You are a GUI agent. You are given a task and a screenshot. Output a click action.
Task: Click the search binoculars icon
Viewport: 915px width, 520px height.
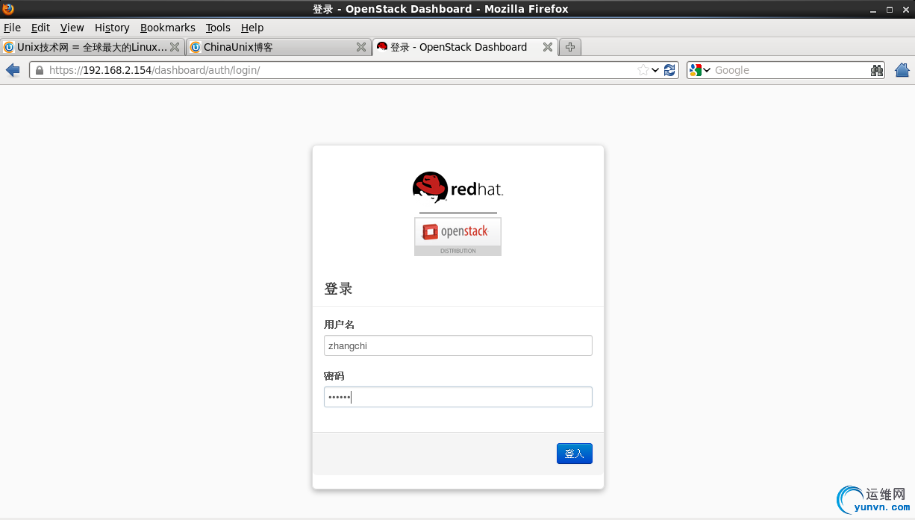click(x=877, y=70)
